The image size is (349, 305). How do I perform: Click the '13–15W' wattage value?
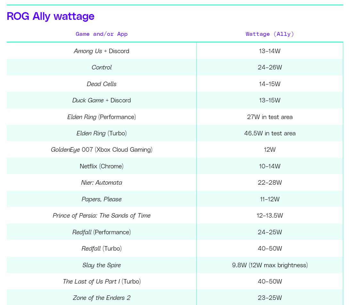(x=270, y=100)
